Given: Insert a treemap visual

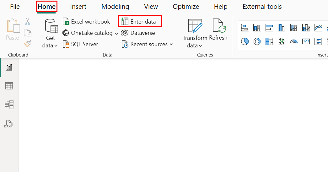Looking at the screenshot, I should pos(269,41).
